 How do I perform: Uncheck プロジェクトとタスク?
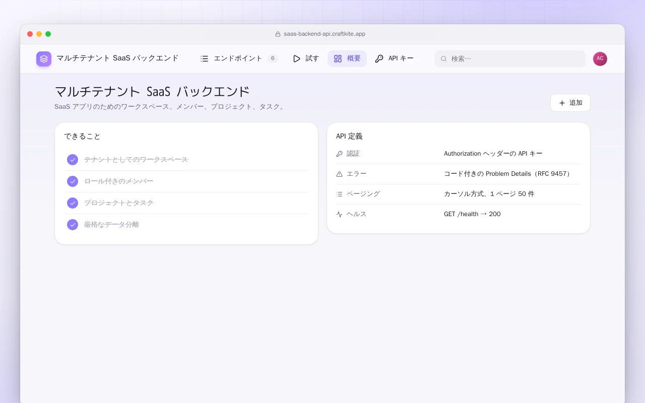coord(73,203)
